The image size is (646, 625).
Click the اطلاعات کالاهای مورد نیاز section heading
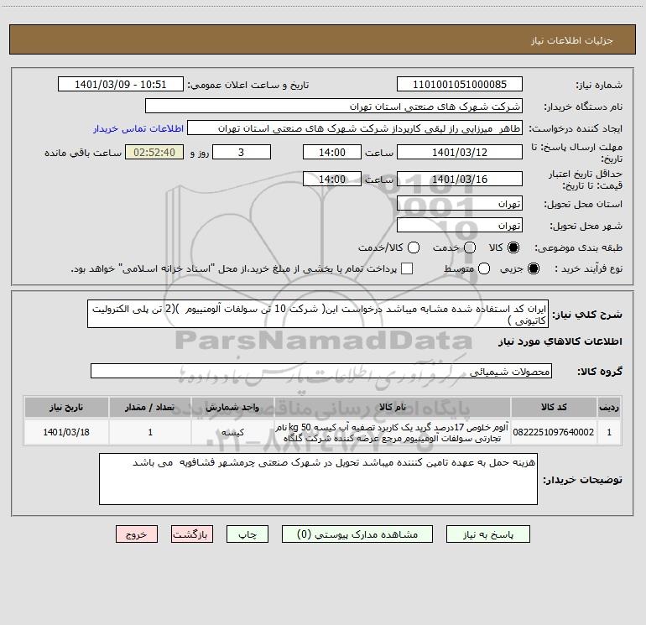point(560,341)
